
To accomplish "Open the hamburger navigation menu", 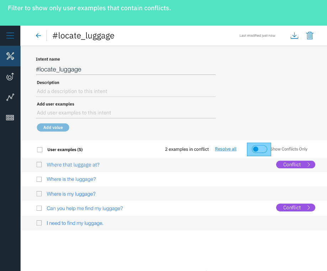I will tap(10, 36).
